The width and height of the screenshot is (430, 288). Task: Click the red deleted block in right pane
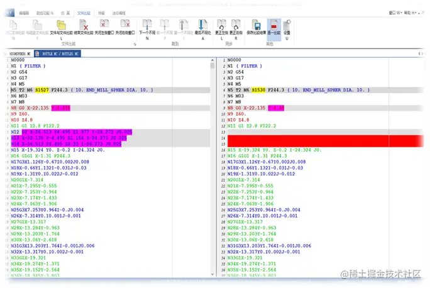(x=326, y=141)
